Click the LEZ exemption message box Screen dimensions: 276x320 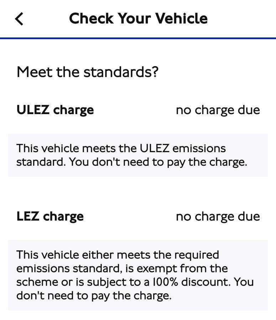tap(138, 275)
